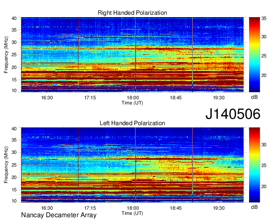Click the 20 MHz frequency tick of the Left Handed plot
The width and height of the screenshot is (271, 220).
pos(14,177)
